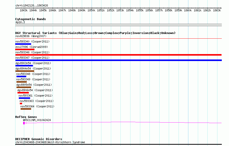The image size is (229, 146).
Task: Select the esv27096 red loss bar
Action: [25, 49]
